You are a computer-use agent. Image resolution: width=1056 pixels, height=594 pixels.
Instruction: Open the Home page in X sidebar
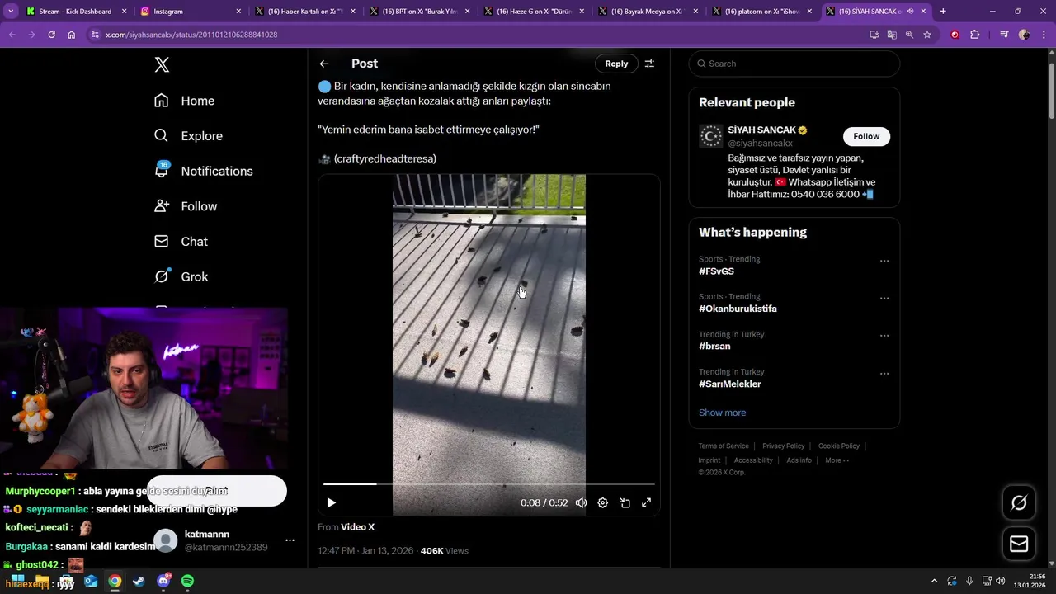[x=185, y=101]
